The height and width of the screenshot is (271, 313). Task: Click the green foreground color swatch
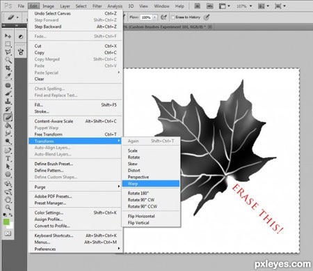pyautogui.click(x=6, y=222)
